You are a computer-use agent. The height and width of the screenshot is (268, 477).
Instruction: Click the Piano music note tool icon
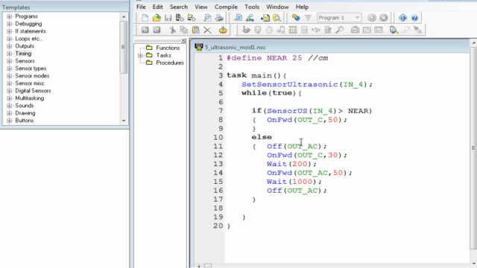click(x=281, y=30)
